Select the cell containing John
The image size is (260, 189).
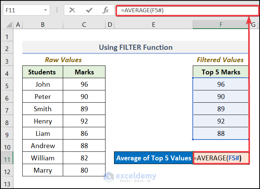point(43,84)
